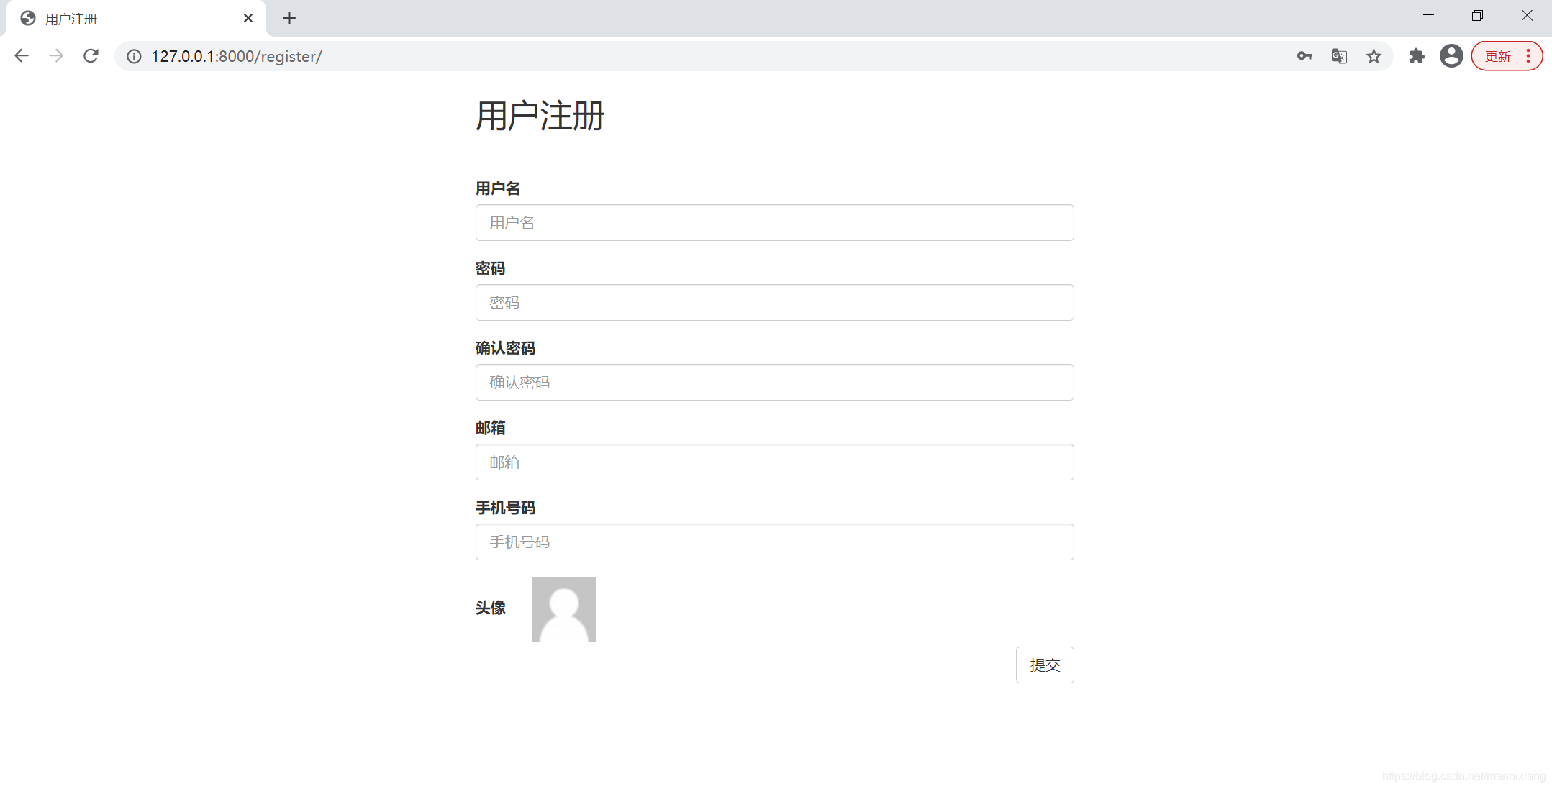Reload the register page
Viewport: 1552px width, 789px height.
coord(91,56)
